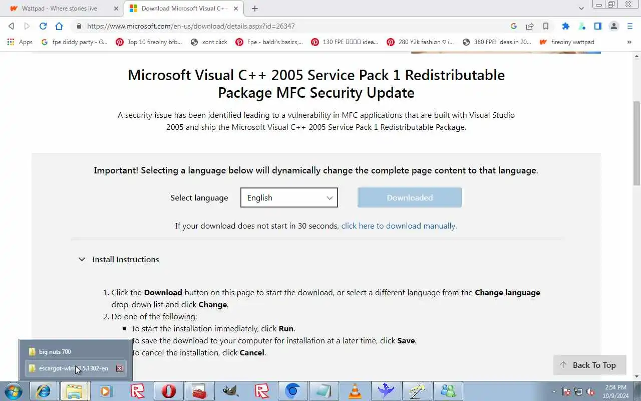This screenshot has height=401, width=641.
Task: Go back to the previous page
Action: (x=11, y=26)
